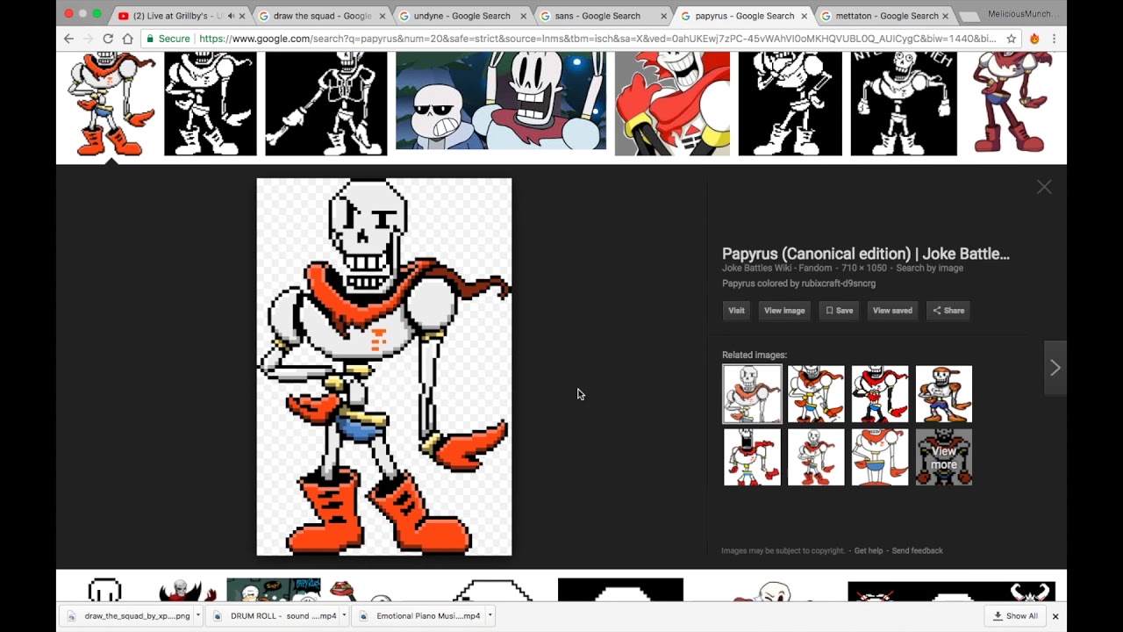Click the MeliciousMunch profile name button

[x=1024, y=14]
